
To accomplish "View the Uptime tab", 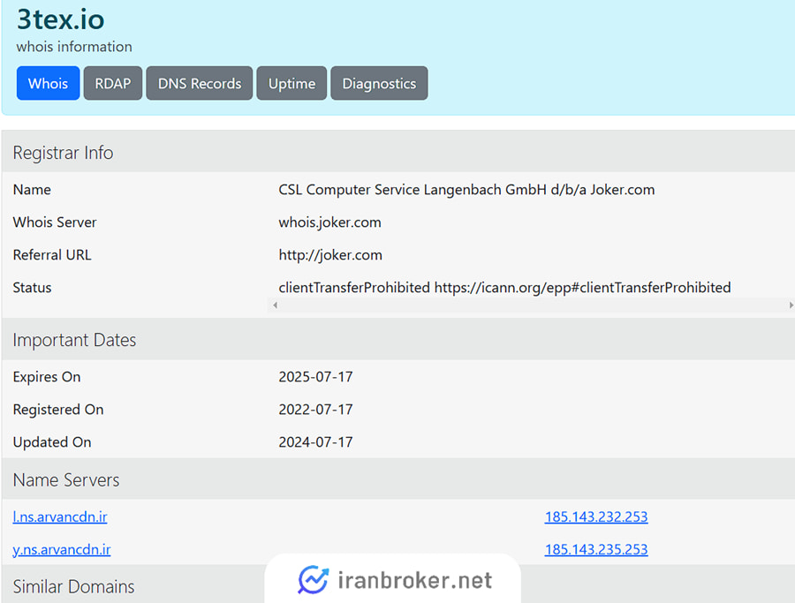I will point(291,83).
